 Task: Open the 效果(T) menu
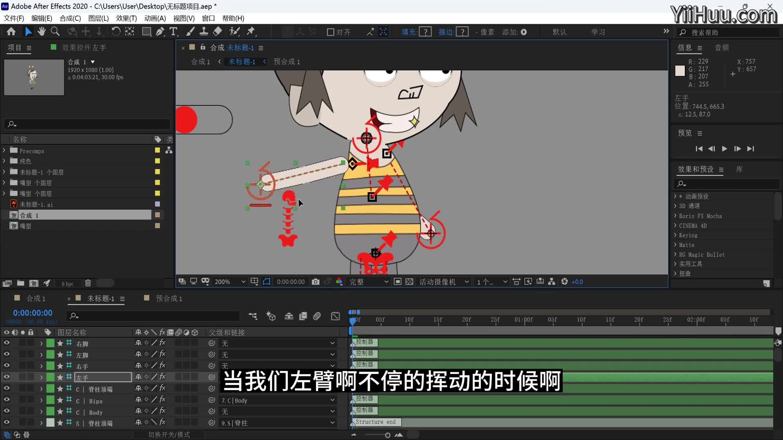tap(126, 18)
